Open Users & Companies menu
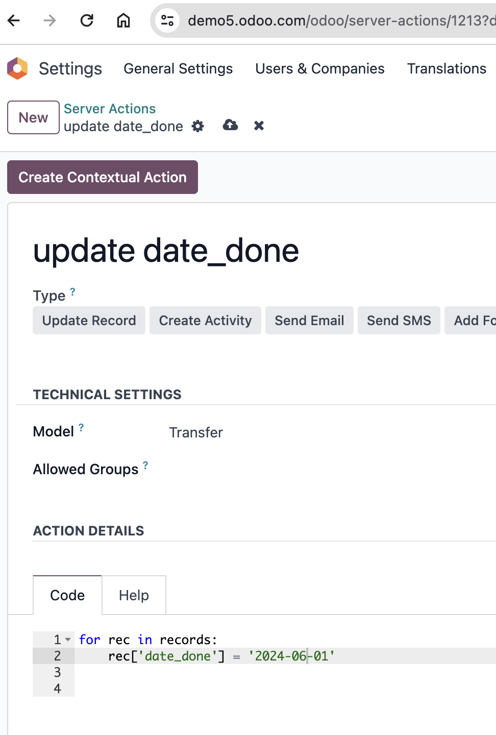The height and width of the screenshot is (735, 496). click(x=320, y=69)
